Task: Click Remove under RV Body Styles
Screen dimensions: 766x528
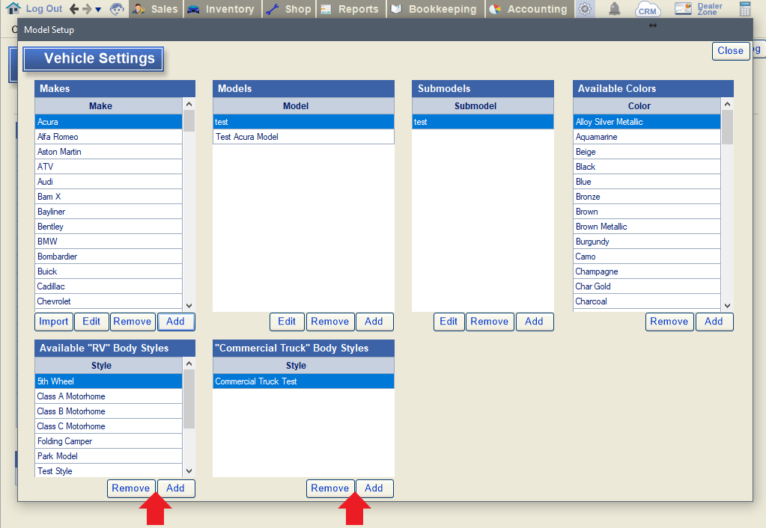Action: [131, 488]
